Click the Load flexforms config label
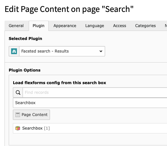 pos(59,83)
